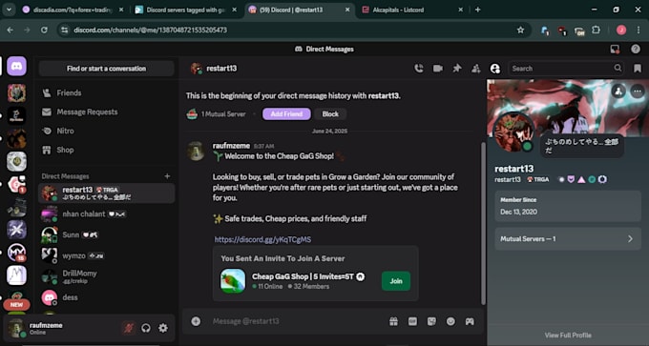Viewport: 649px width, 346px height.
Task: Open the sticker picker
Action: [x=431, y=321]
